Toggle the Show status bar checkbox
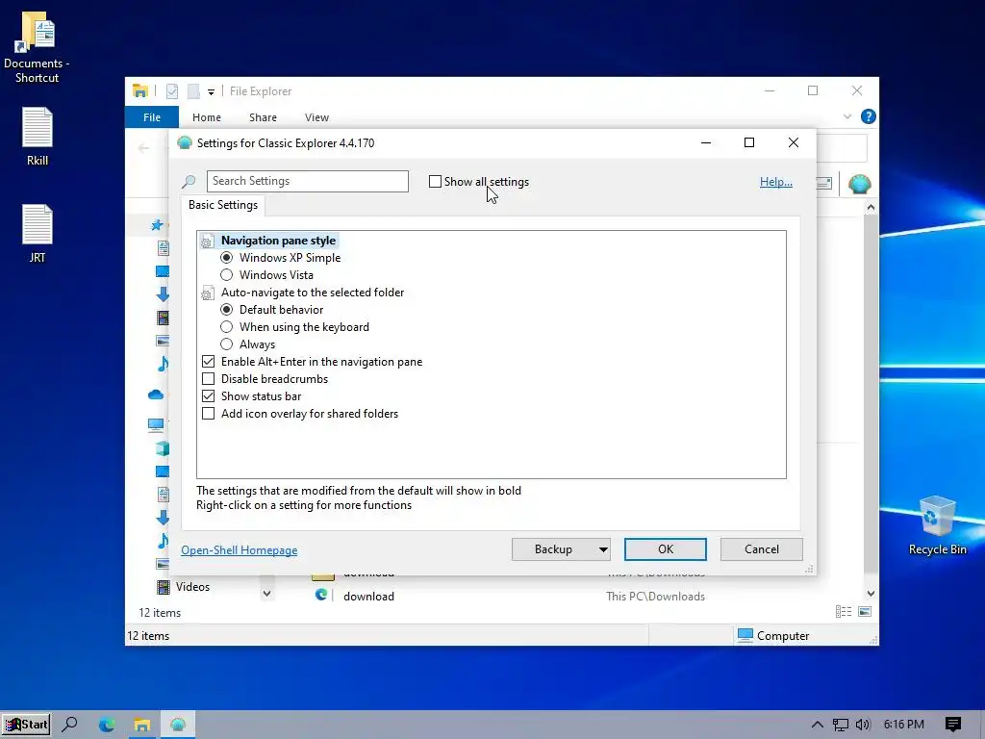This screenshot has height=739, width=985. pyautogui.click(x=208, y=396)
